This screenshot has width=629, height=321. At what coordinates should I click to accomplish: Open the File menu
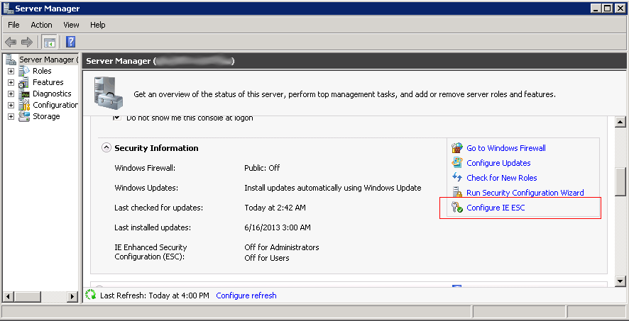pyautogui.click(x=13, y=25)
